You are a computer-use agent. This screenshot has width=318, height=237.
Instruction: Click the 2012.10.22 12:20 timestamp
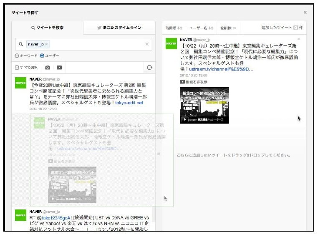tap(43, 109)
